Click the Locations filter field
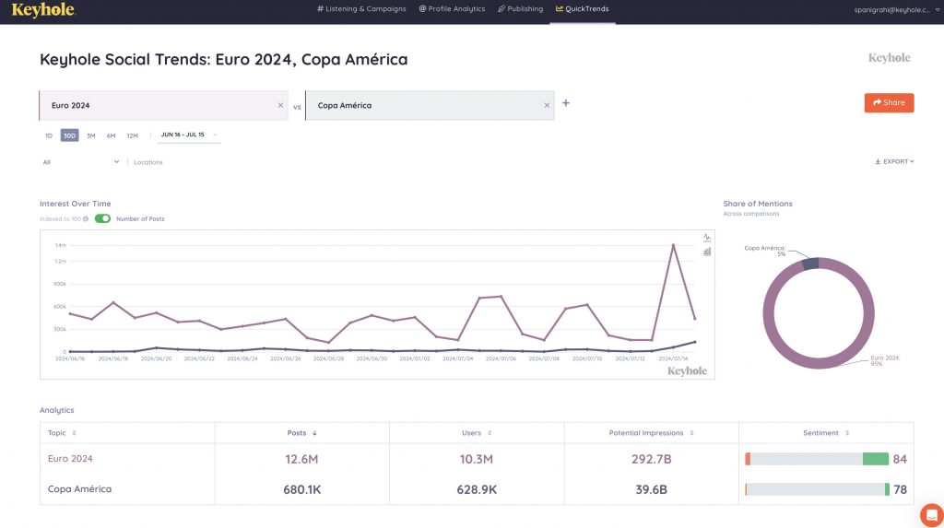Image resolution: width=944 pixels, height=528 pixels. tap(148, 162)
